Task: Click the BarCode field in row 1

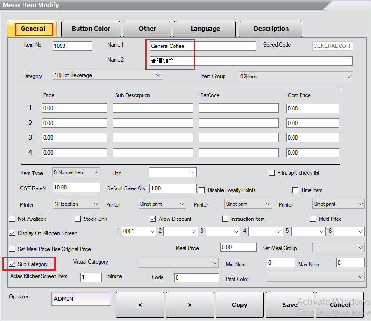Action: click(x=239, y=108)
